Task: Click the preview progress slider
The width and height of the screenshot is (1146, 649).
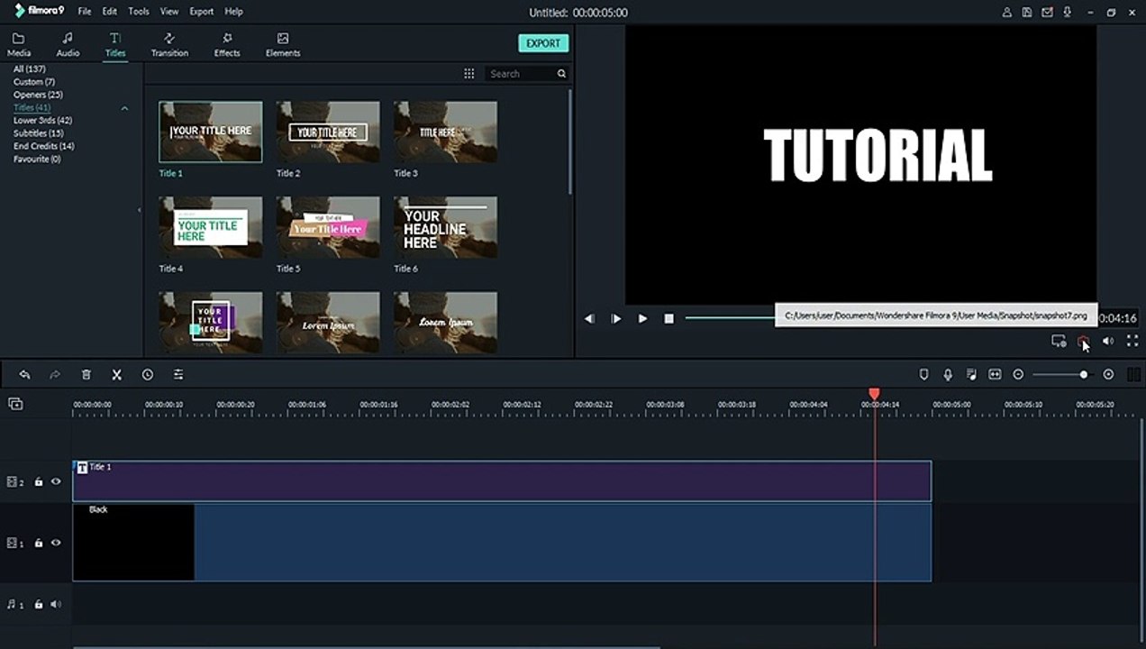Action: 730,317
